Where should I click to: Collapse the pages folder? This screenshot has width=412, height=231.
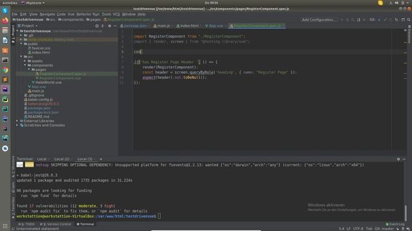coord(29,69)
